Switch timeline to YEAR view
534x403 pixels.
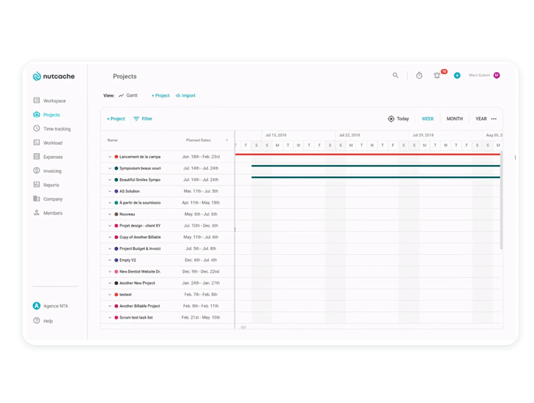481,119
